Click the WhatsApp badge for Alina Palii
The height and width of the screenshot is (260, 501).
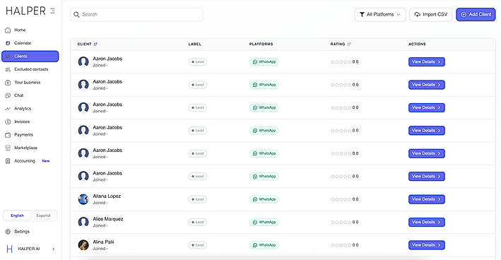pos(264,245)
